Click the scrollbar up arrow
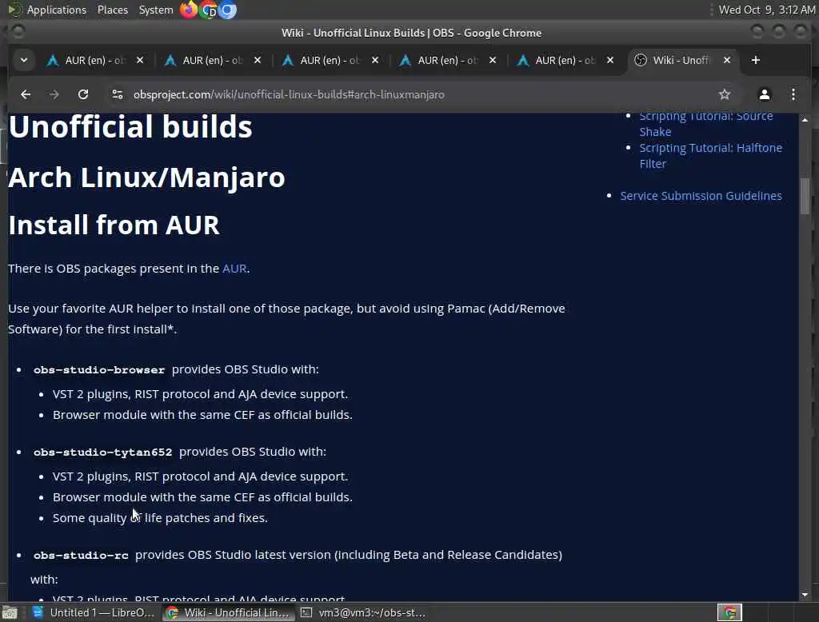Viewport: 819px width, 622px height. click(x=805, y=120)
